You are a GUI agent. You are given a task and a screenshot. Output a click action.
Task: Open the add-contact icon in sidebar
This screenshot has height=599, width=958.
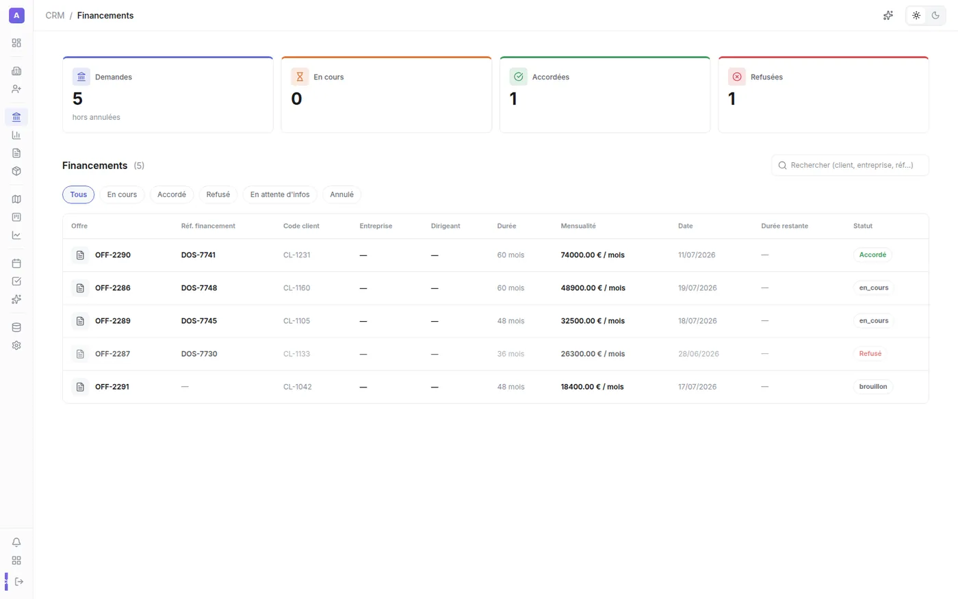(x=16, y=89)
